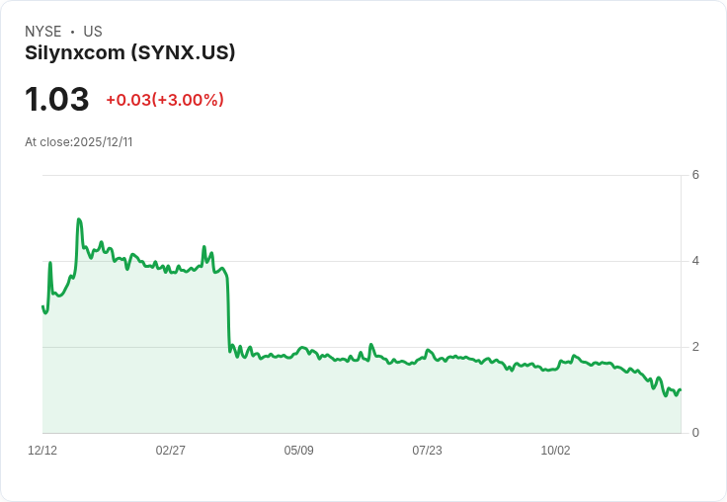Click the chart line's rightmost end point

pos(681,389)
